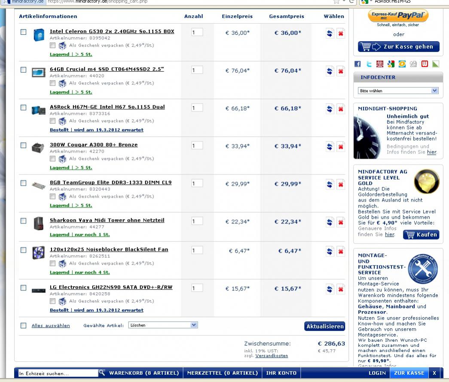Screen dimensions: 449x382
Task: Open ASRock H67M-GE product link
Action: (107, 107)
